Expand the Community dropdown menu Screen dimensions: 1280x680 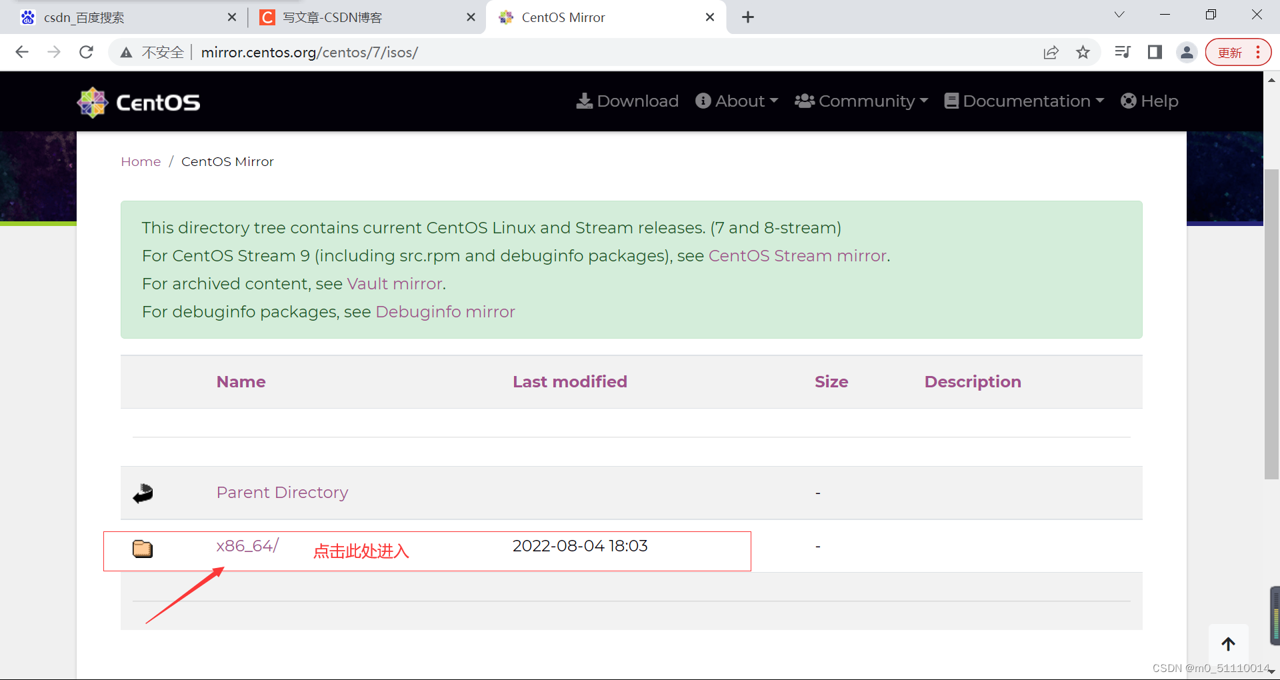[x=861, y=101]
